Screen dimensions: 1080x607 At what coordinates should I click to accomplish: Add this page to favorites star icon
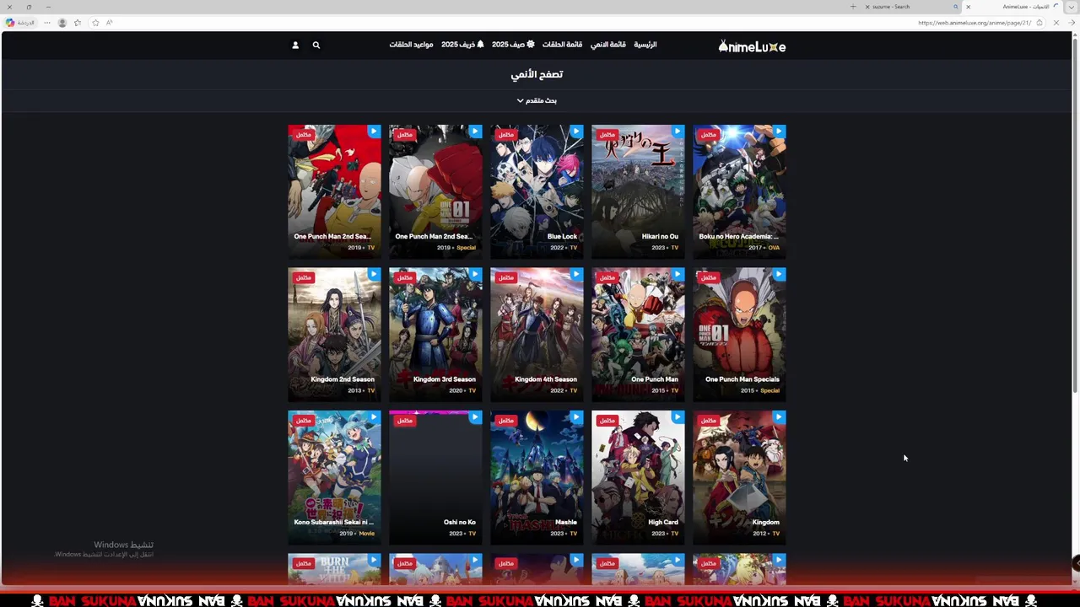tap(95, 23)
